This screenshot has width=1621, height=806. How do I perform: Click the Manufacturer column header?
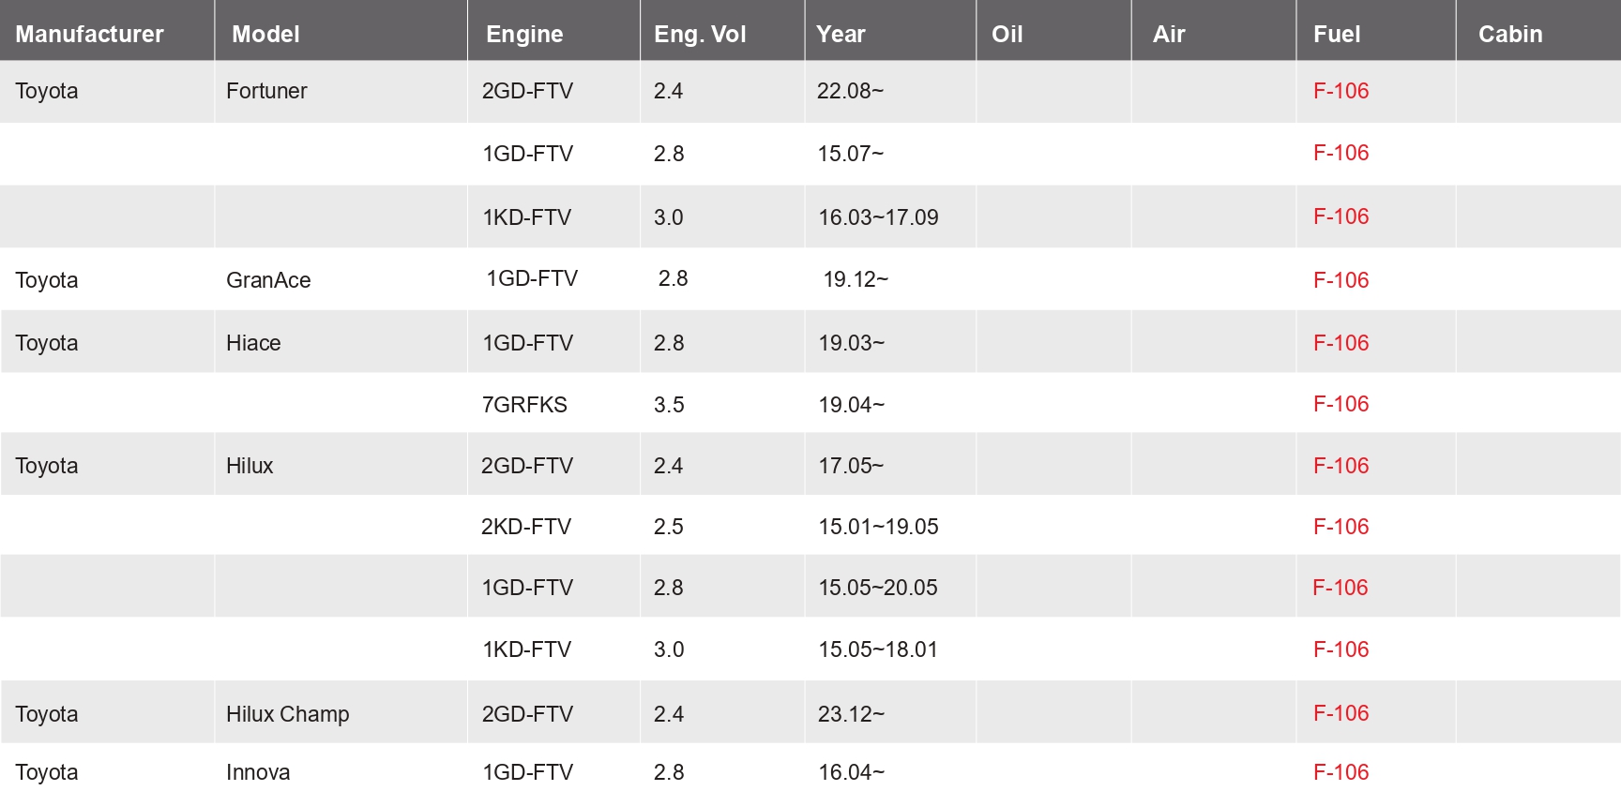pos(89,34)
